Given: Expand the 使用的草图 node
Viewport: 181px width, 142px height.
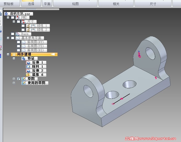Looking at the screenshot, I should [14, 83].
